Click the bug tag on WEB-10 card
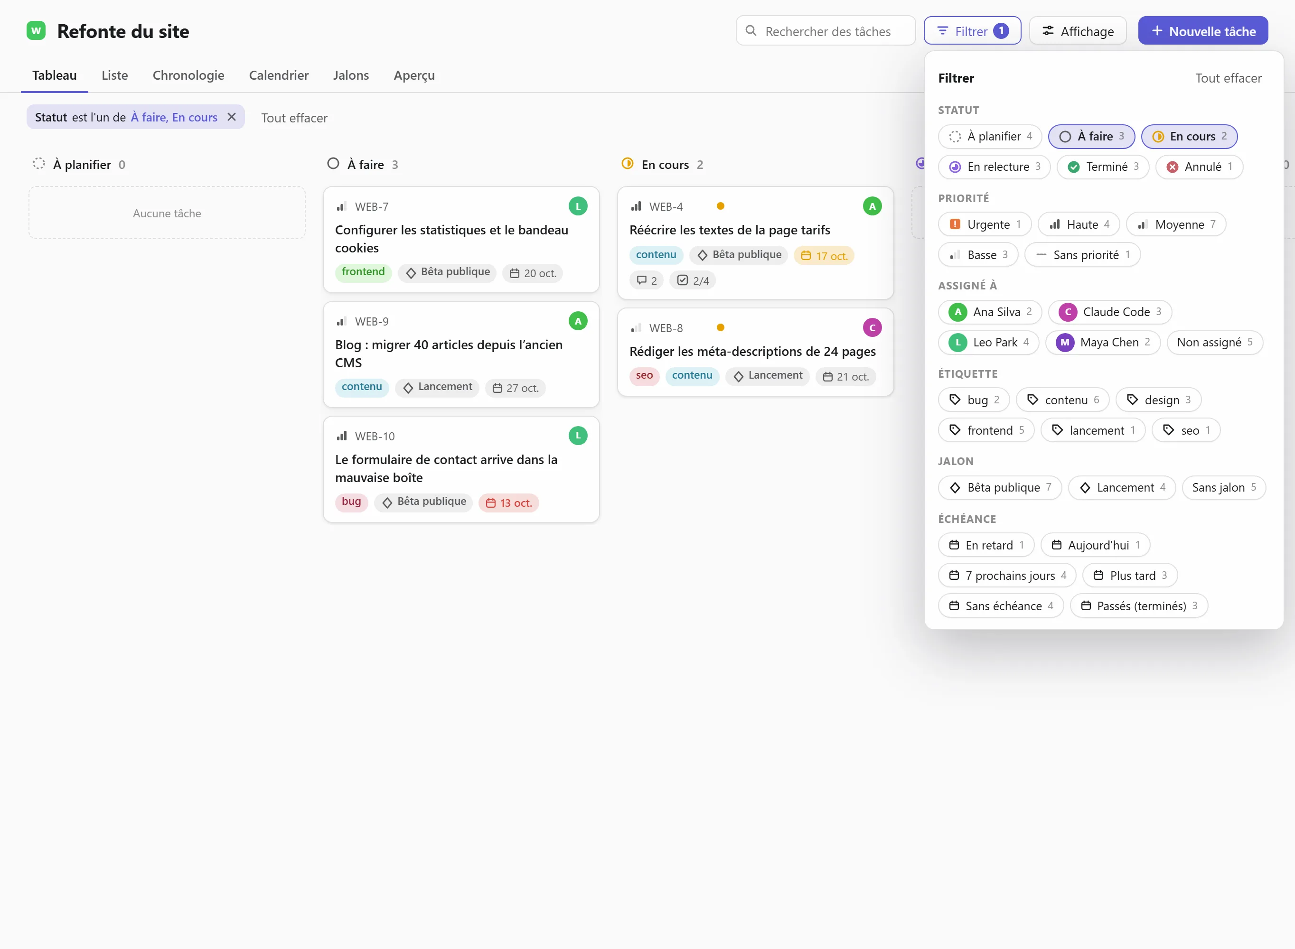This screenshot has width=1295, height=949. (351, 502)
